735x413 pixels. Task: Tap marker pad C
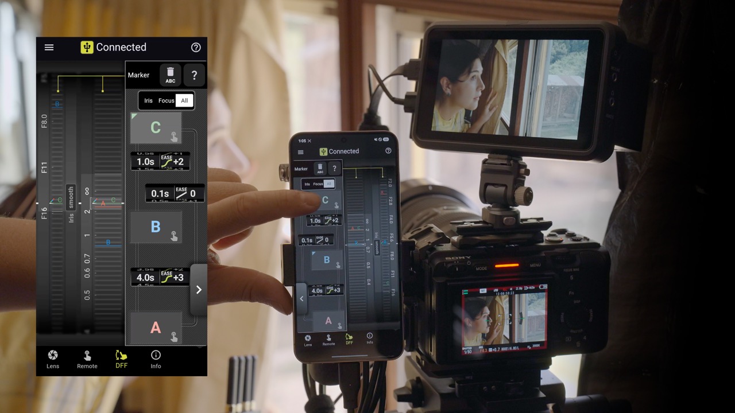[156, 127]
